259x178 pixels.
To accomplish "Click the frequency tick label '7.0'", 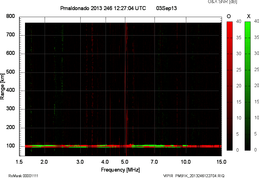I will click(x=154, y=162).
